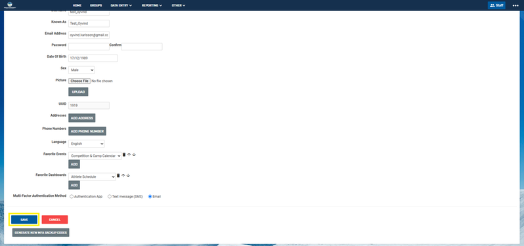
Task: Click the Staff button in header
Action: [x=496, y=5]
